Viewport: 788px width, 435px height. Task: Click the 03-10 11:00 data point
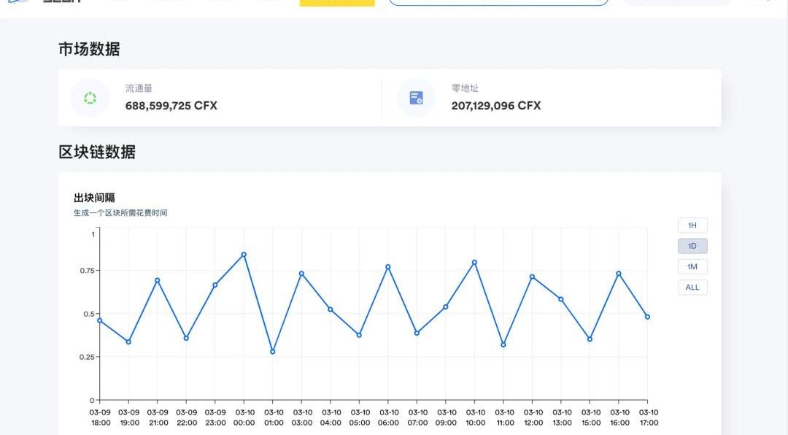click(503, 344)
